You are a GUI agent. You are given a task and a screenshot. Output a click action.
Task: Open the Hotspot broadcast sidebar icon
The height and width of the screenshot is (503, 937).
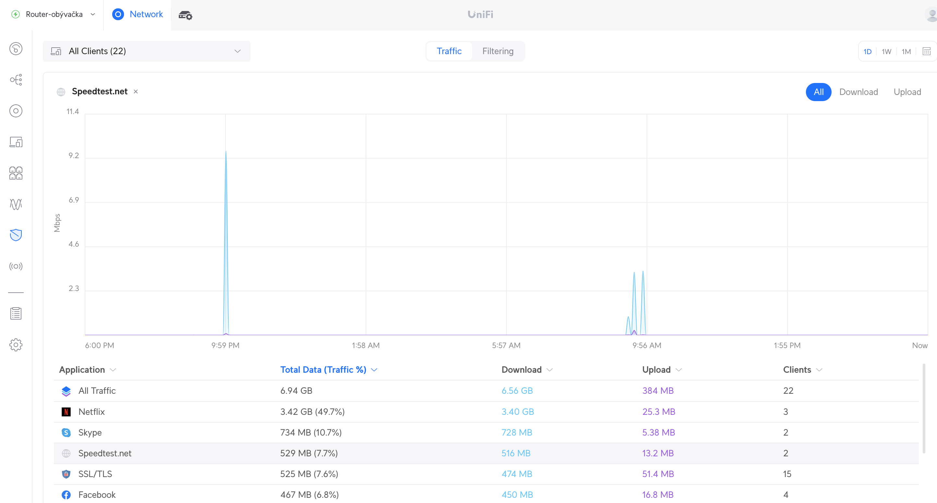[16, 266]
